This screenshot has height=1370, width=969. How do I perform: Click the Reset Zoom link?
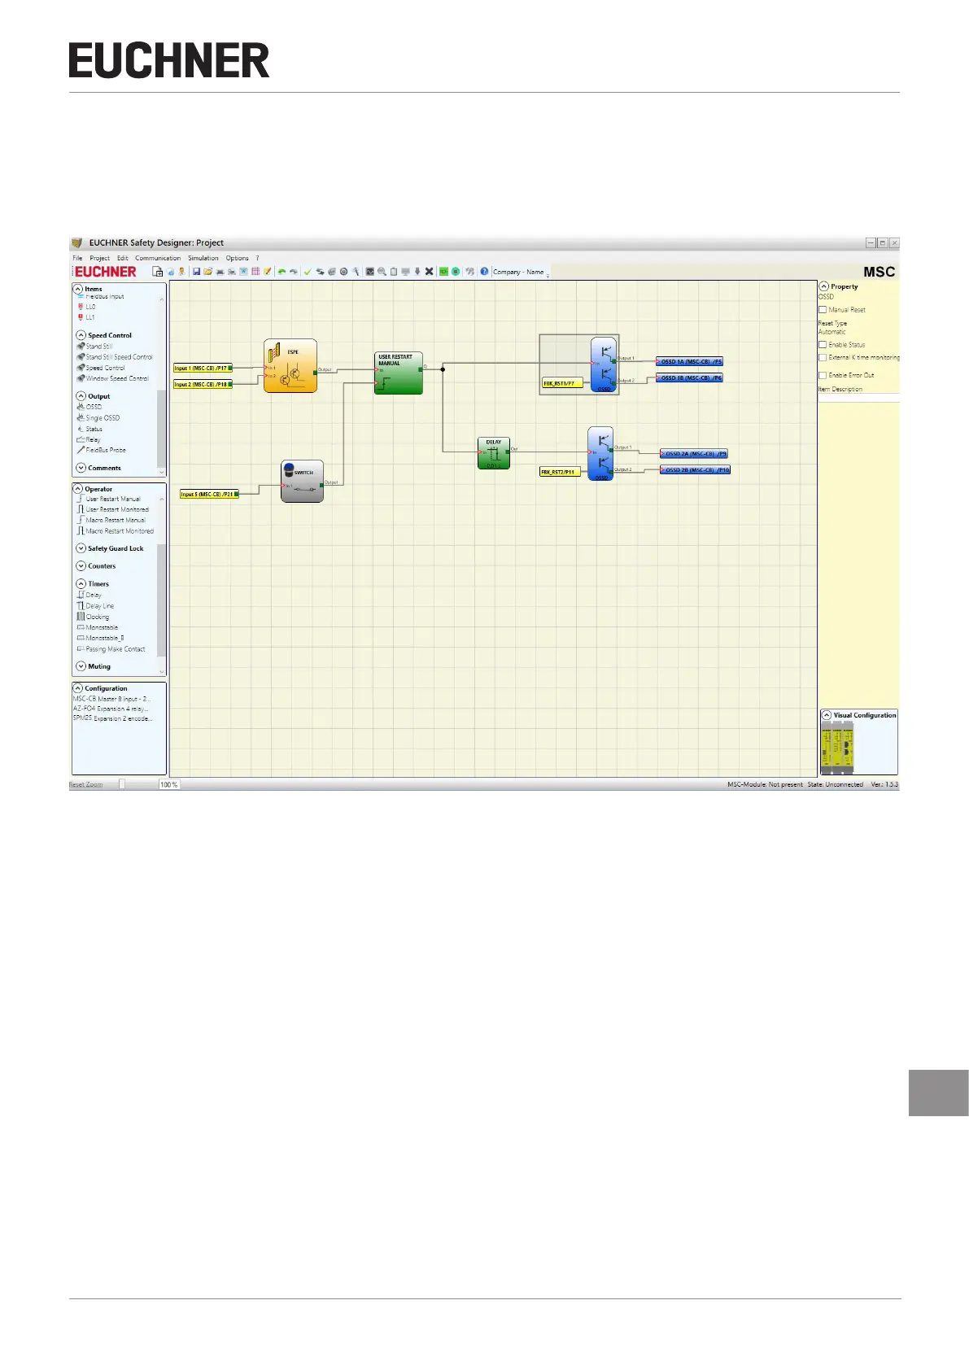point(85,784)
